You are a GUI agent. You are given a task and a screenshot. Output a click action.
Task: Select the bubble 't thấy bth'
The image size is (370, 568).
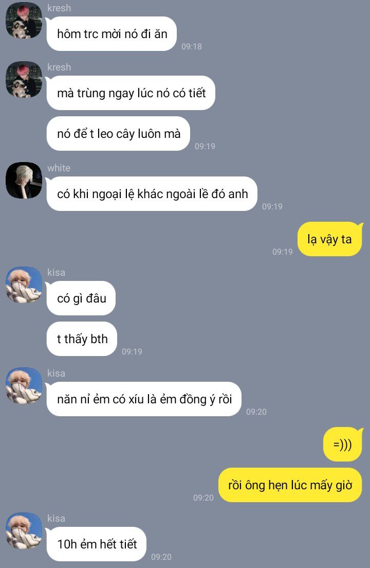click(82, 339)
